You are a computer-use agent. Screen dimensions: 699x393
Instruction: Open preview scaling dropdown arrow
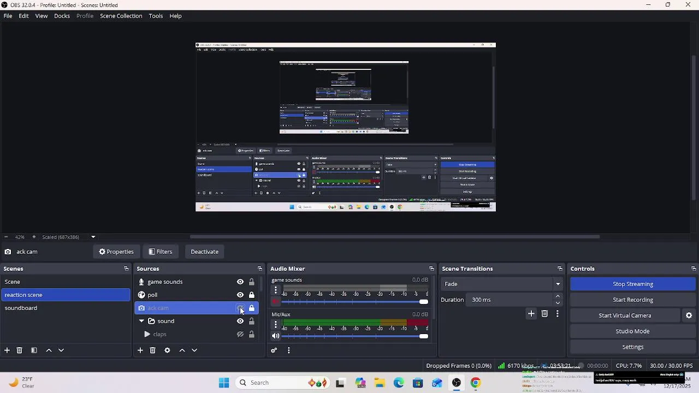pos(93,237)
